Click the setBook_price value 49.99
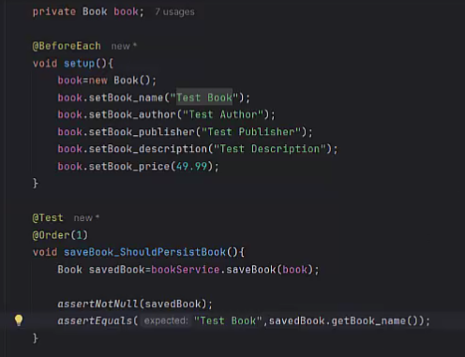Screen dimensions: 465x357 point(191,166)
